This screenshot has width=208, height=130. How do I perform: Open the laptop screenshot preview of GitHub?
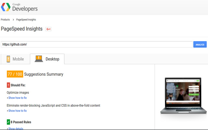[183, 96]
